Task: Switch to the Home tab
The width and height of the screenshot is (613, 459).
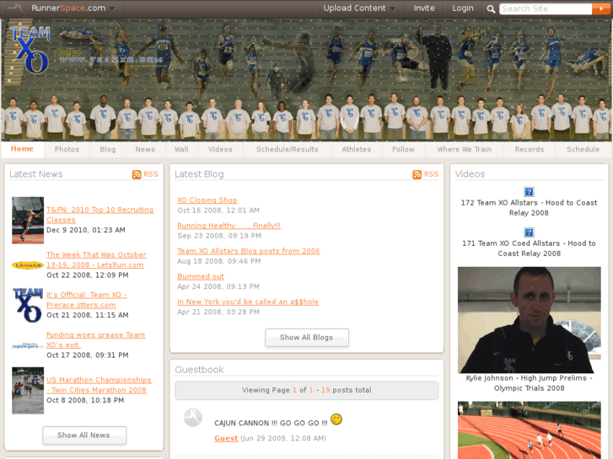Action: point(22,149)
